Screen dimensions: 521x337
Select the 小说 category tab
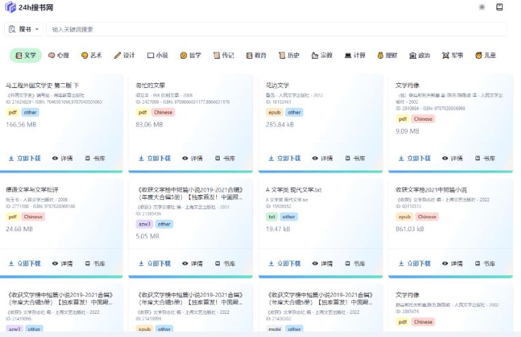pos(158,55)
